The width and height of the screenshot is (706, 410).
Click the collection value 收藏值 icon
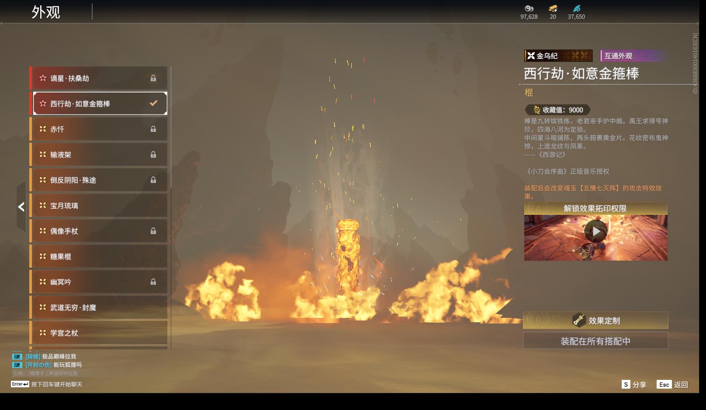[x=536, y=110]
